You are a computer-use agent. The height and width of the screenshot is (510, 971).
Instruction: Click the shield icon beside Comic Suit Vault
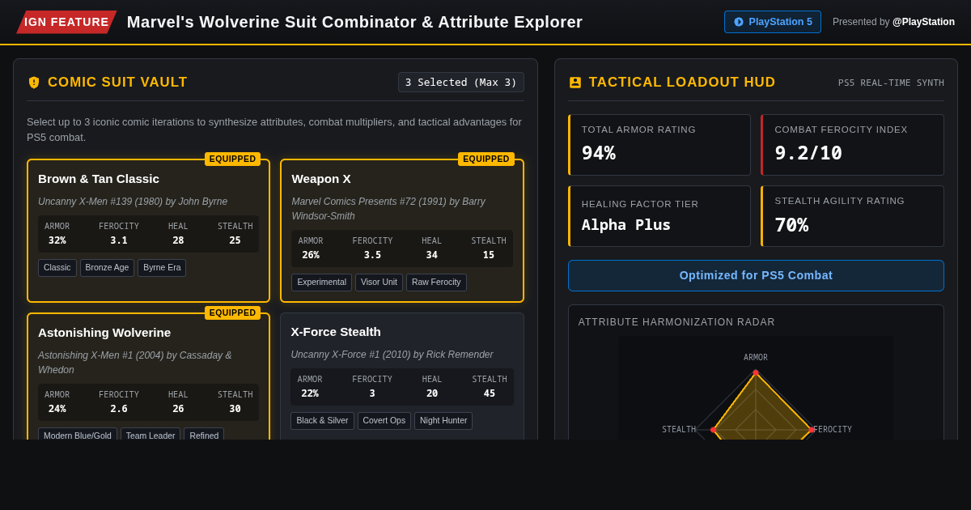tap(34, 83)
